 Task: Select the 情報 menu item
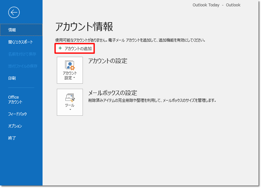coord(21,30)
